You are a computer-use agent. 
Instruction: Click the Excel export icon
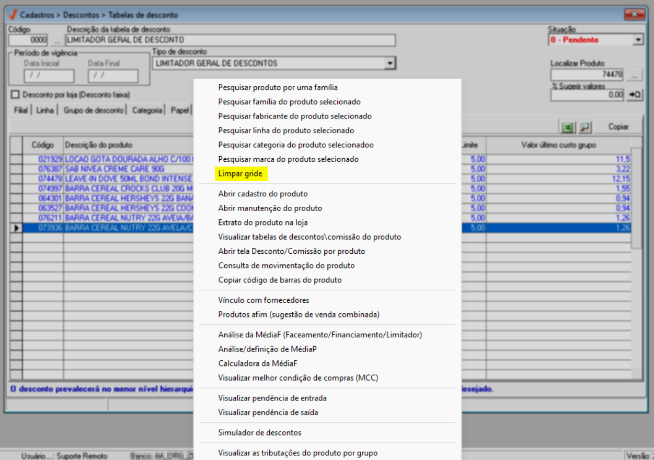[567, 127]
